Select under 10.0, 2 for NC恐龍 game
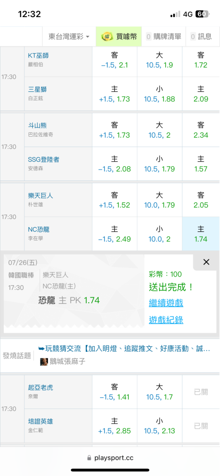Screen dimensions: 220x476 [160, 234]
